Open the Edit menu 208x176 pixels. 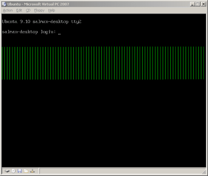tap(19, 10)
